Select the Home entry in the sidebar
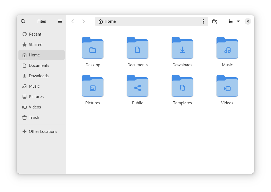The height and width of the screenshot is (192, 271). coord(34,55)
